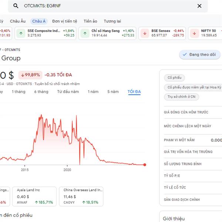Select the TỐI ĐA chart range
Image resolution: width=222 pixels, height=222 pixels.
[134, 92]
